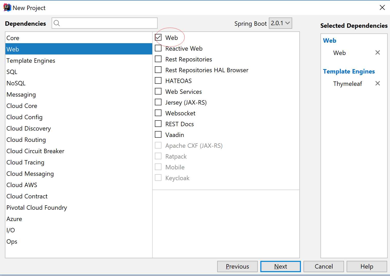Select the Ops category

point(79,241)
